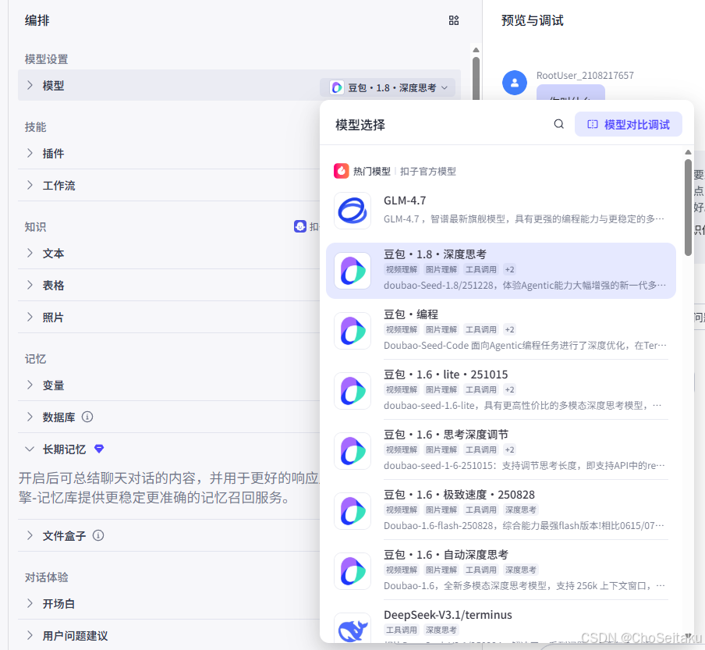Viewport: 705px width, 650px height.
Task: Click the +2 tag under 豆包·1.8·深度思考
Action: (509, 269)
